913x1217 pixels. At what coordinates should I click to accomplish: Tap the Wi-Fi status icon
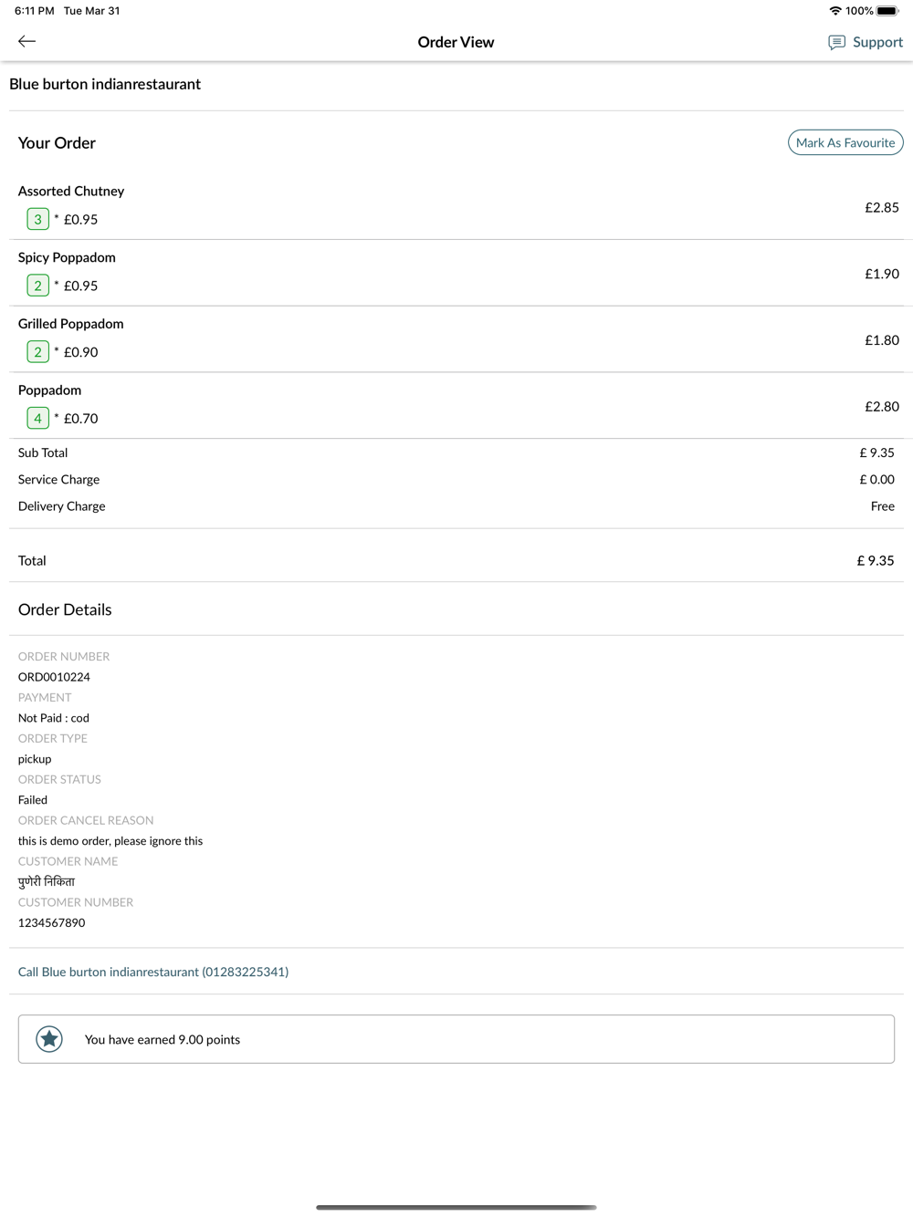(835, 11)
